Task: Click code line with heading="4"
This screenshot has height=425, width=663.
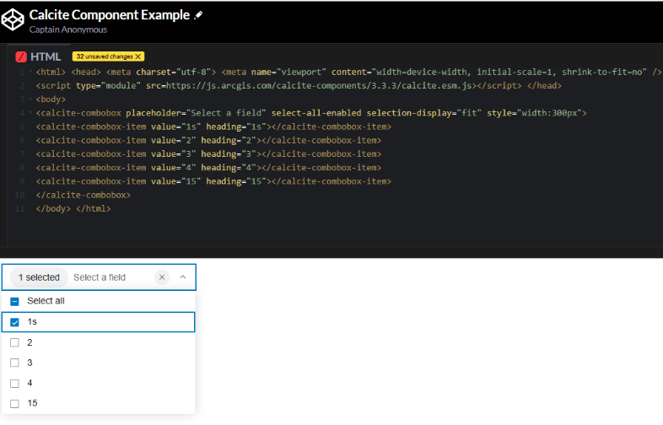Action: [x=208, y=168]
